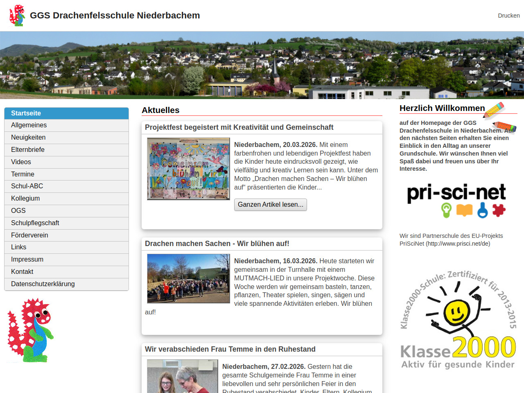
Task: Select Kontakt from the navigation menu
Action: 22,272
